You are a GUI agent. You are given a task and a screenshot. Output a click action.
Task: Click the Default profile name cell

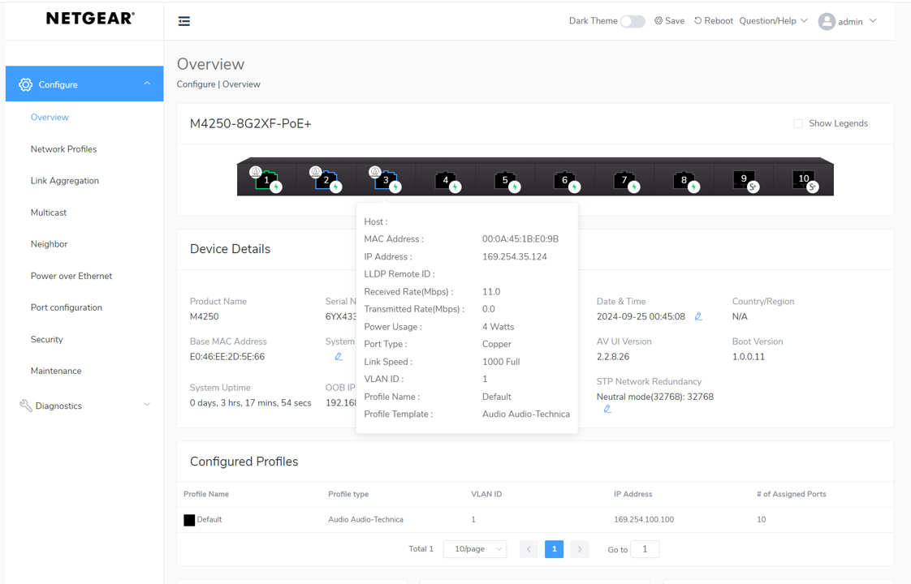tap(209, 520)
